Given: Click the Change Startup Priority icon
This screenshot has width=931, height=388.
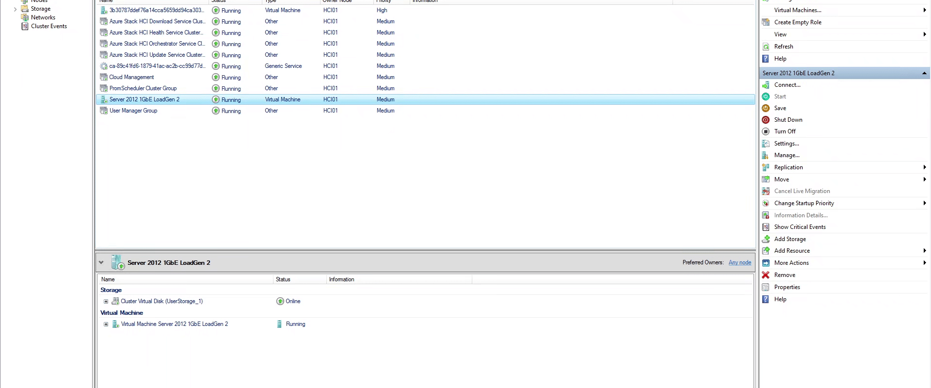Looking at the screenshot, I should point(766,203).
